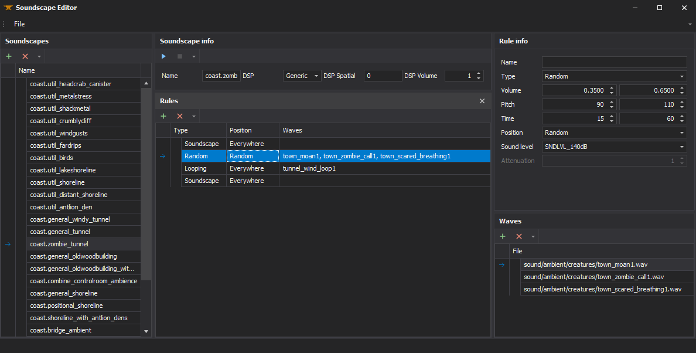This screenshot has width=696, height=353.
Task: Add a new rule in the Rules panel
Action: (x=163, y=116)
